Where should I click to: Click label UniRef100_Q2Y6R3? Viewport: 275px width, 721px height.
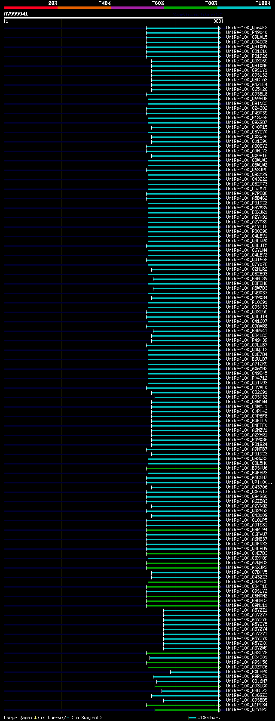(x=247, y=709)
